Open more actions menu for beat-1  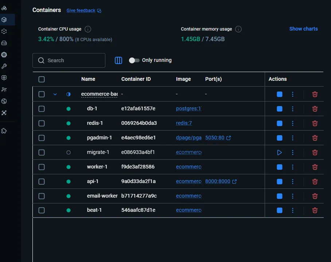point(293,210)
